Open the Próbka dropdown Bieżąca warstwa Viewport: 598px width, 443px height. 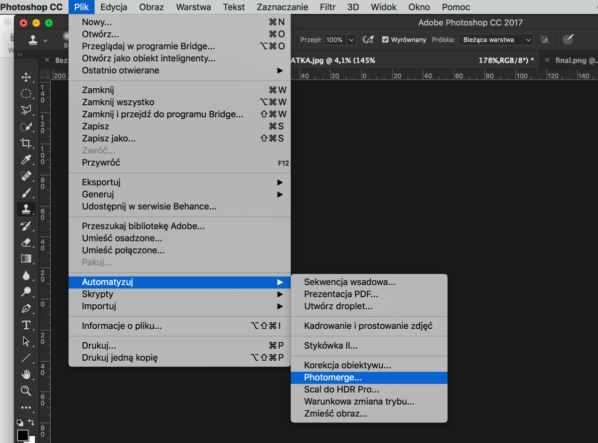(x=495, y=39)
